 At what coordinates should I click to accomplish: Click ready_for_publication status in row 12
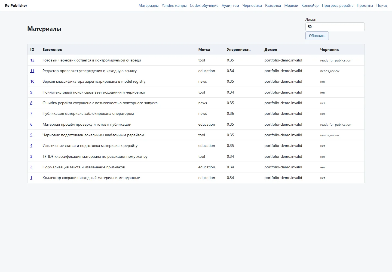[335, 60]
